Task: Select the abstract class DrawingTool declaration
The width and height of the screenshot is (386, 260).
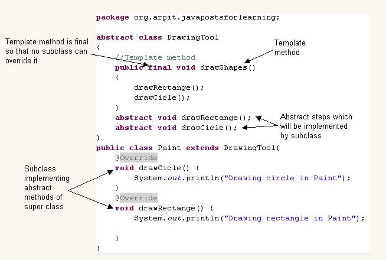Action: click(x=157, y=37)
